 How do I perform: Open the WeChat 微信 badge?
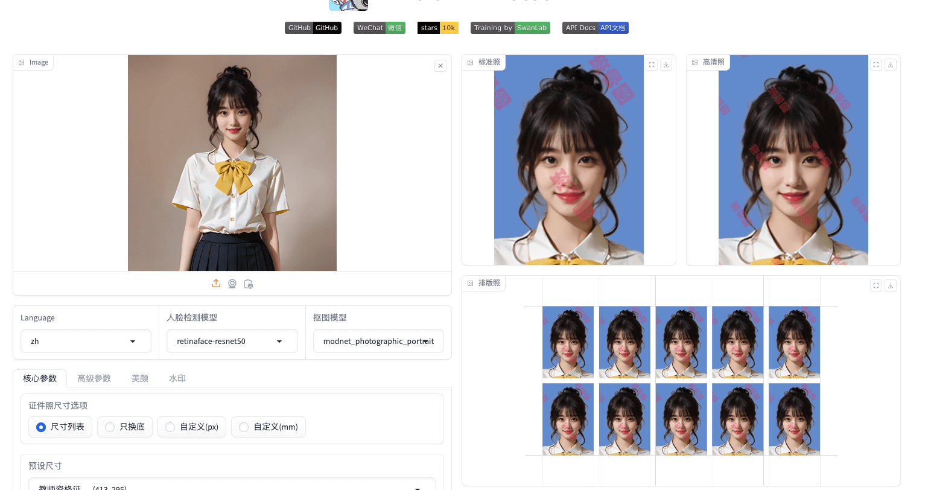pyautogui.click(x=380, y=28)
